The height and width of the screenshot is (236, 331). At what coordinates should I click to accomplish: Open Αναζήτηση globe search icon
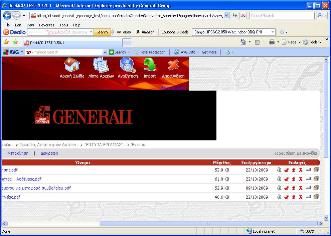(x=128, y=65)
